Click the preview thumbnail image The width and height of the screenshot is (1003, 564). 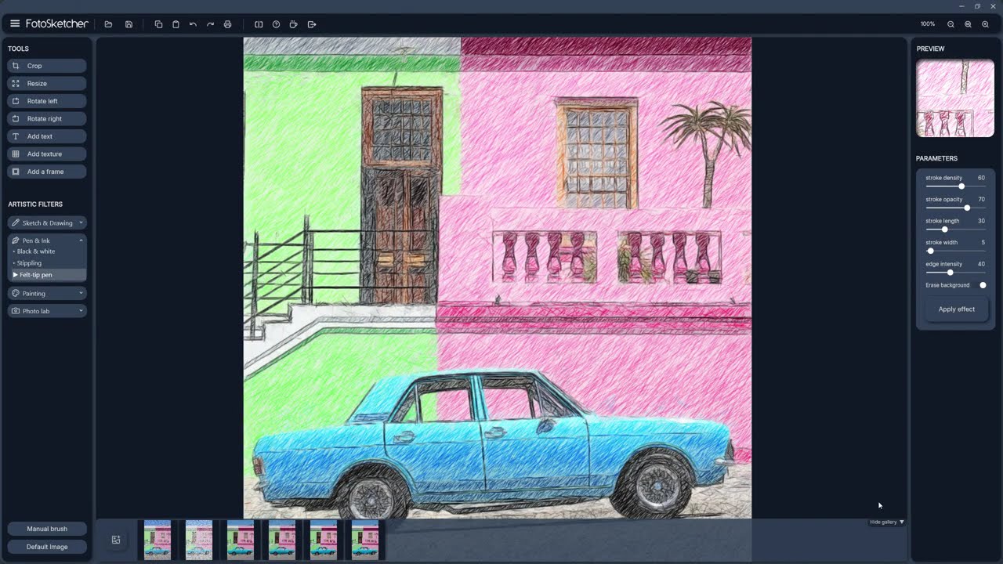click(x=955, y=99)
